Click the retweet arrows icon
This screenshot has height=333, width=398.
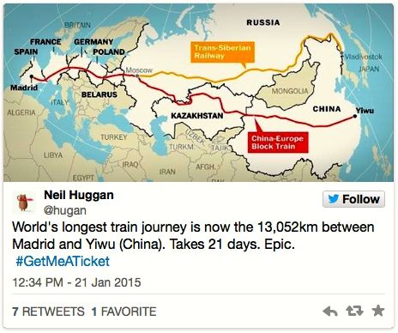tap(354, 311)
